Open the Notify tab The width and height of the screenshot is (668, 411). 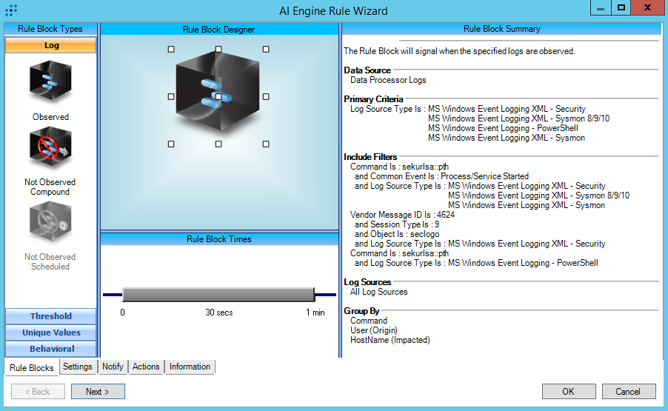[x=113, y=367]
